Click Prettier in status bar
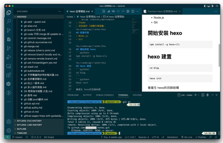The height and width of the screenshot is (143, 223). pyautogui.click(x=201, y=137)
